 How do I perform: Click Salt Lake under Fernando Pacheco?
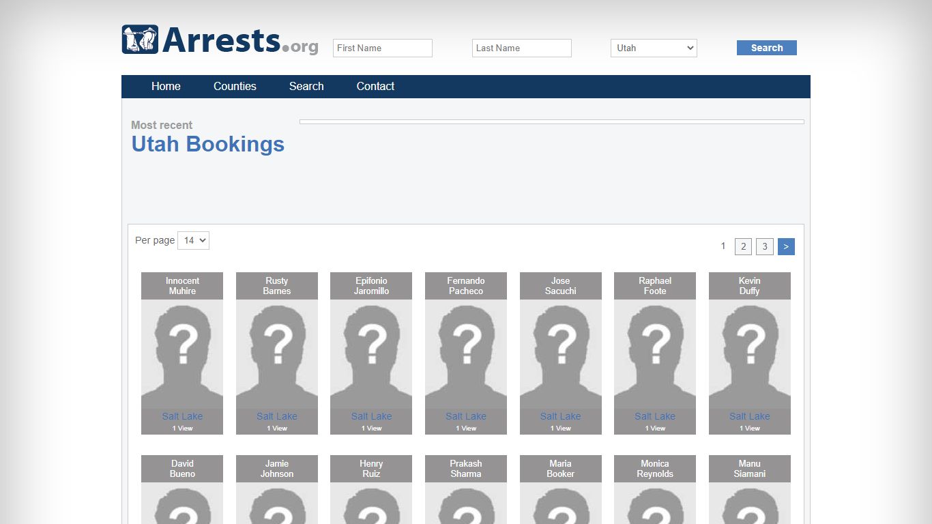(x=466, y=416)
